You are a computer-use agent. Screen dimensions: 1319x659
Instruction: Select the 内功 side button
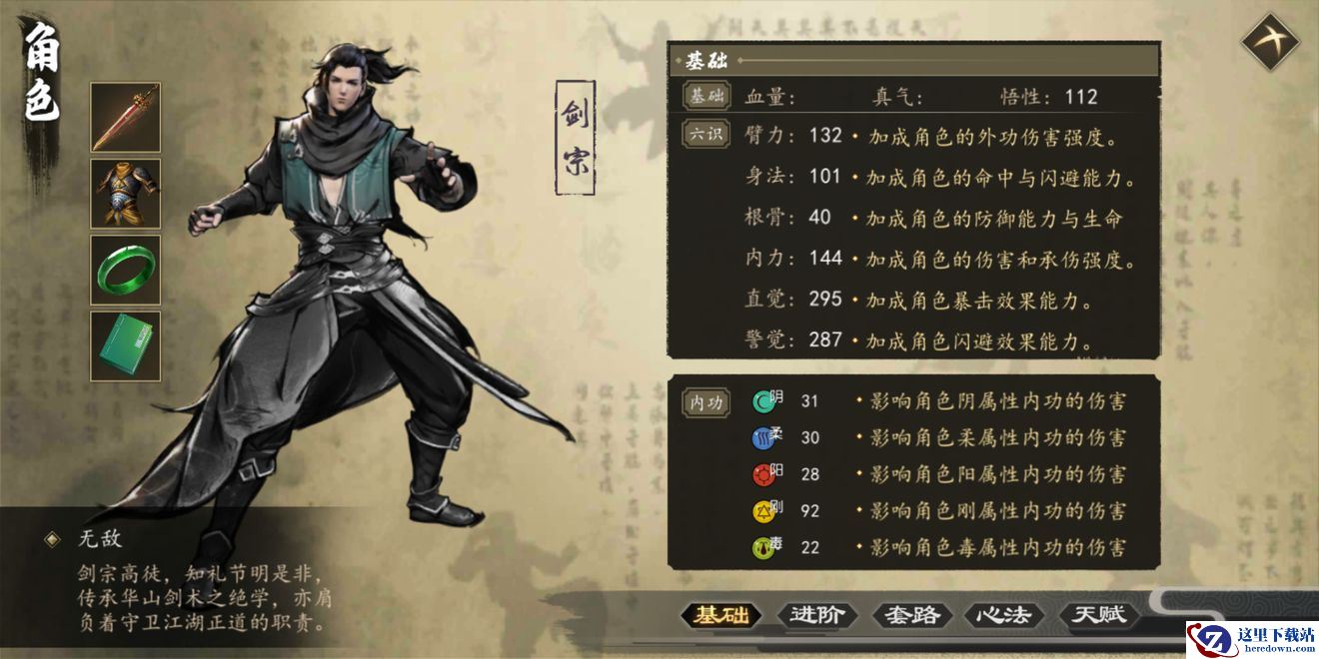705,401
